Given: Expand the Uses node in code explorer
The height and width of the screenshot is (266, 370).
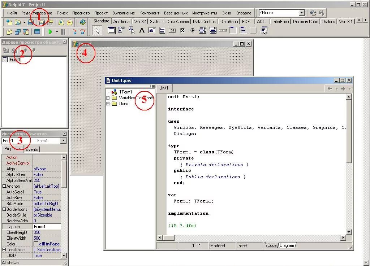Looking at the screenshot, I should 108,104.
